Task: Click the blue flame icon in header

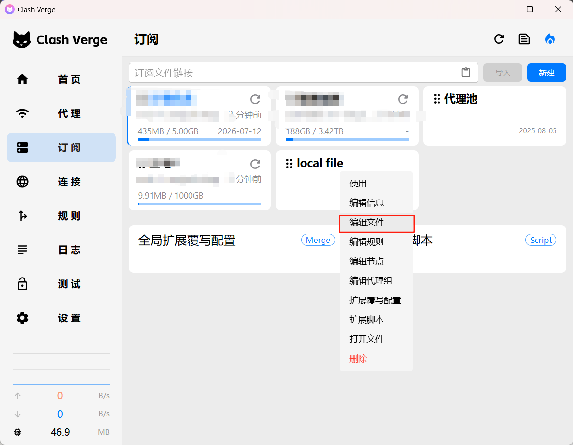Action: [x=550, y=39]
